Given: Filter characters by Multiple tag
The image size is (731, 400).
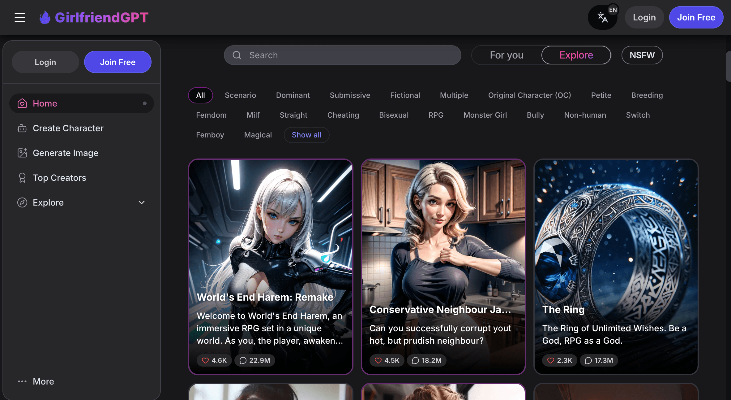Looking at the screenshot, I should coord(454,95).
